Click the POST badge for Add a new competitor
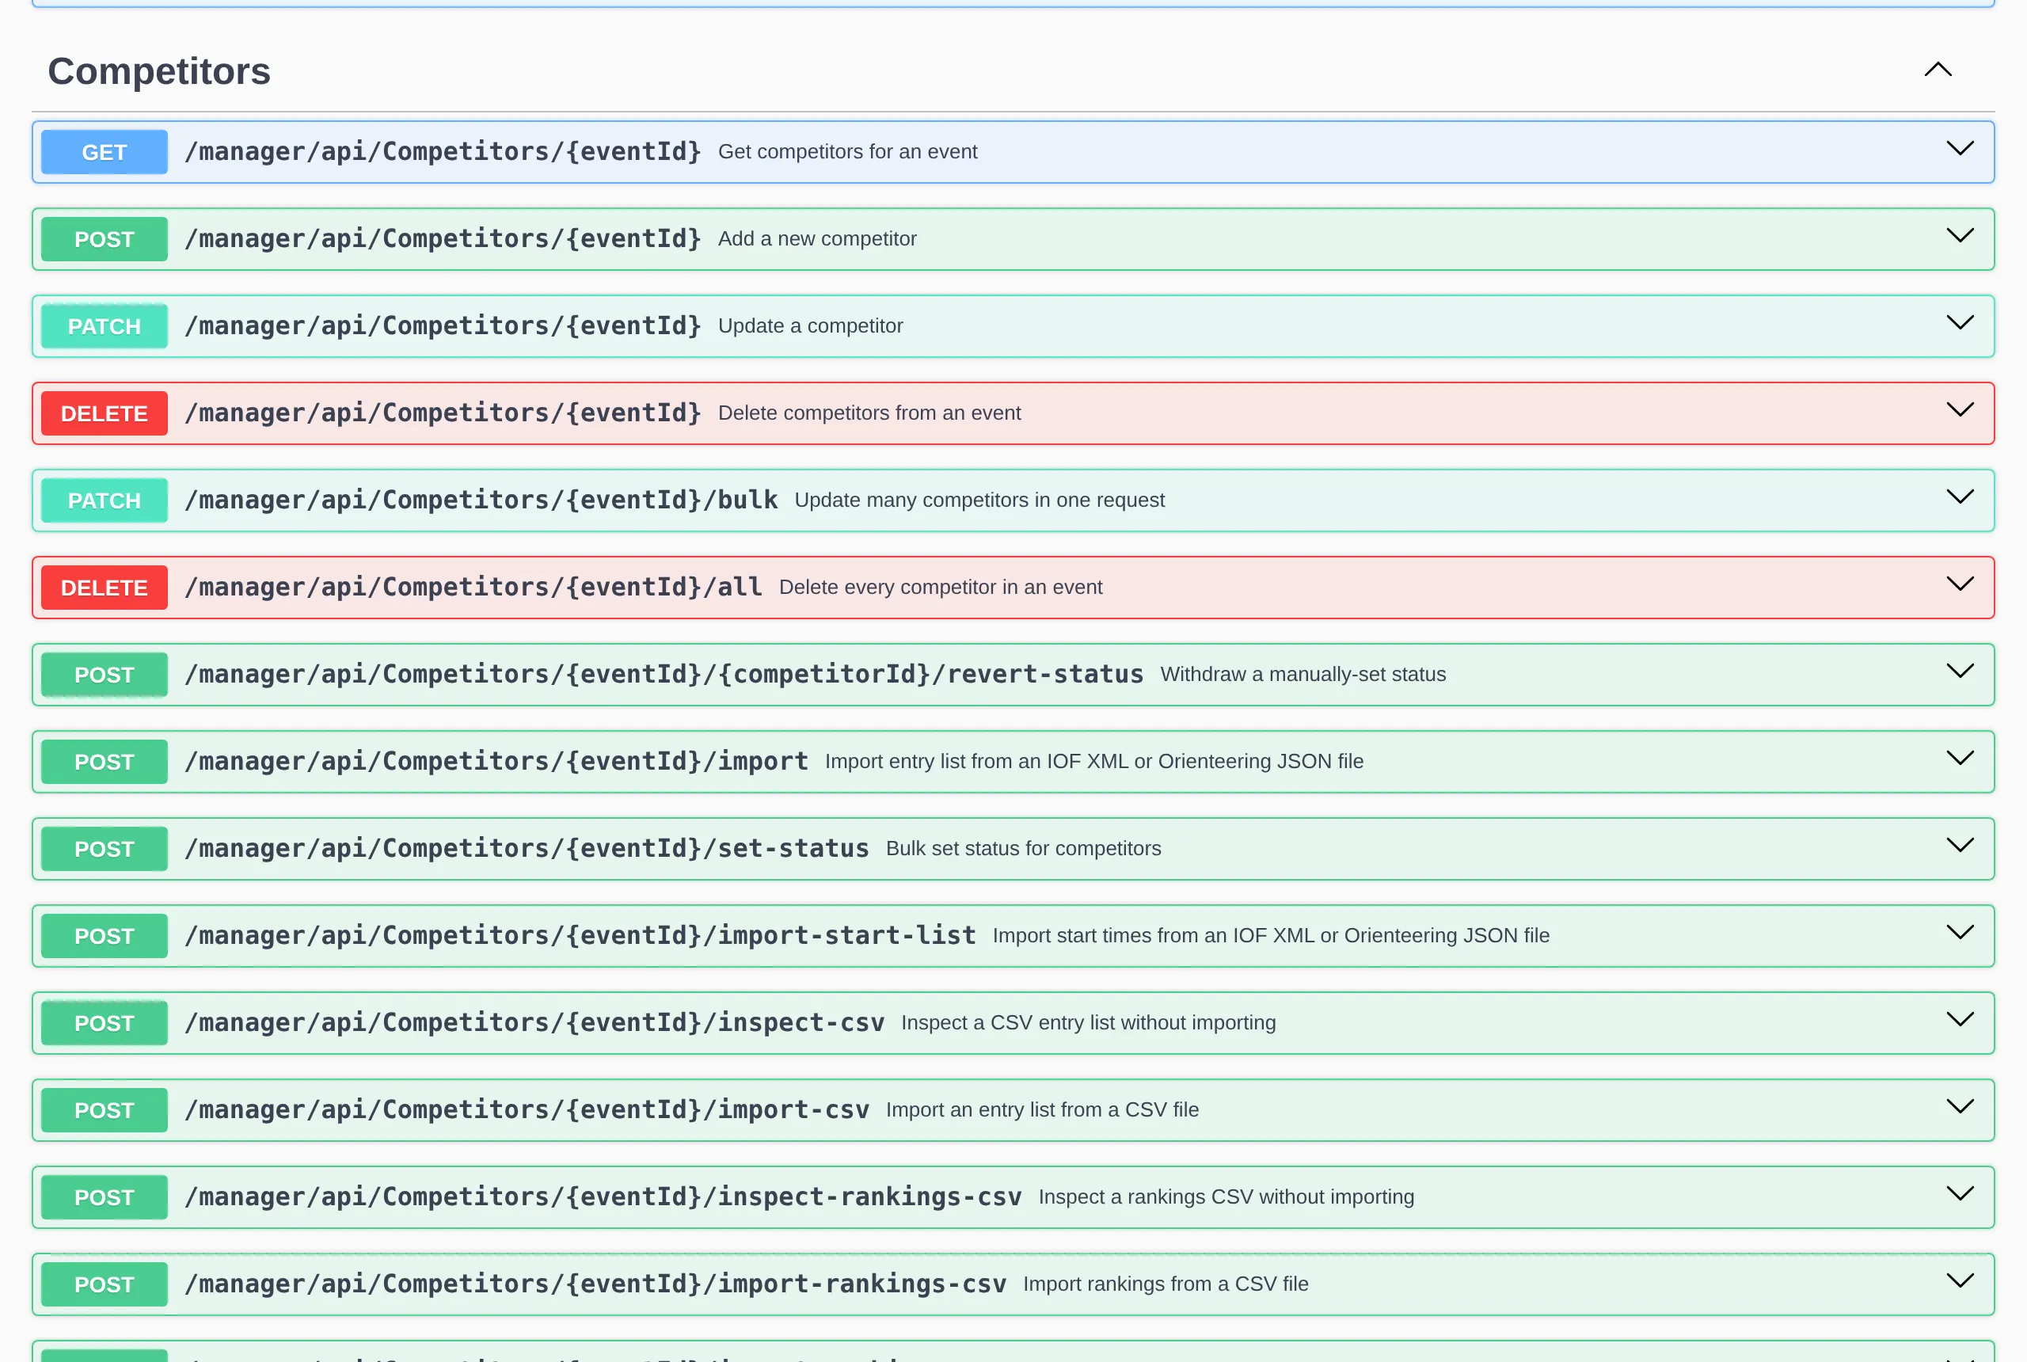 (105, 239)
